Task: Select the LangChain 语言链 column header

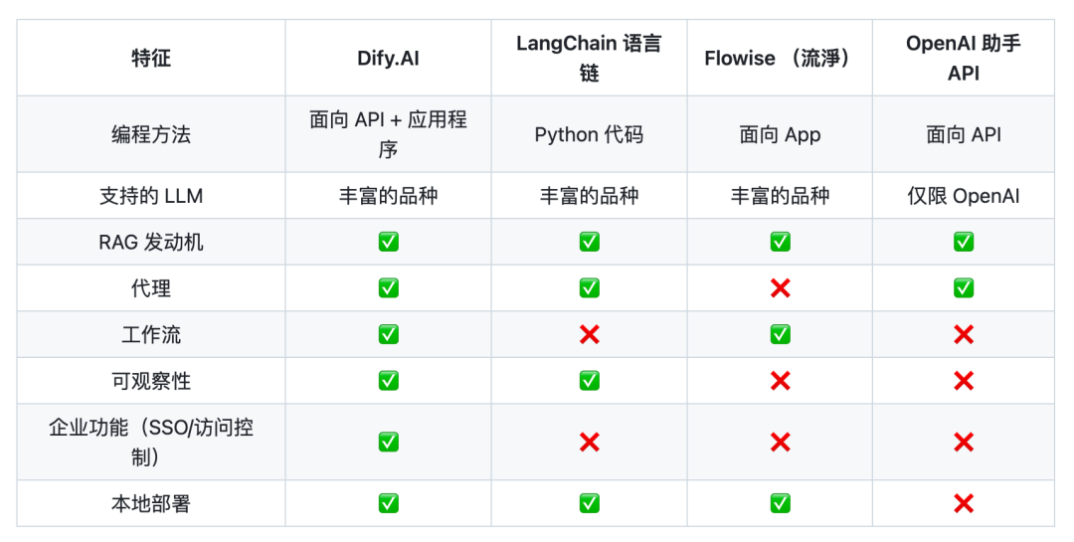Action: 589,59
